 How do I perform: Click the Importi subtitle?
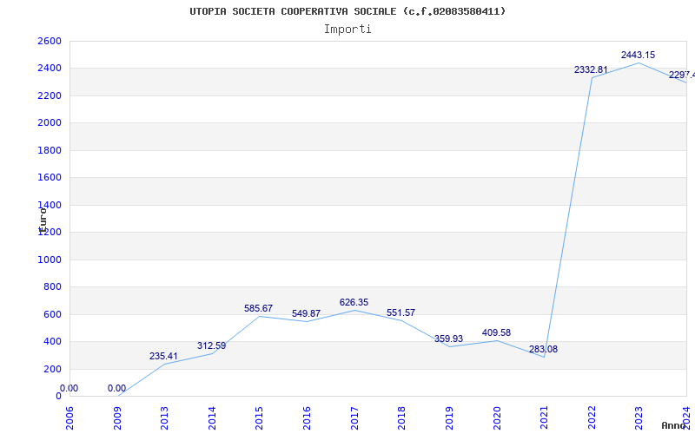(347, 30)
